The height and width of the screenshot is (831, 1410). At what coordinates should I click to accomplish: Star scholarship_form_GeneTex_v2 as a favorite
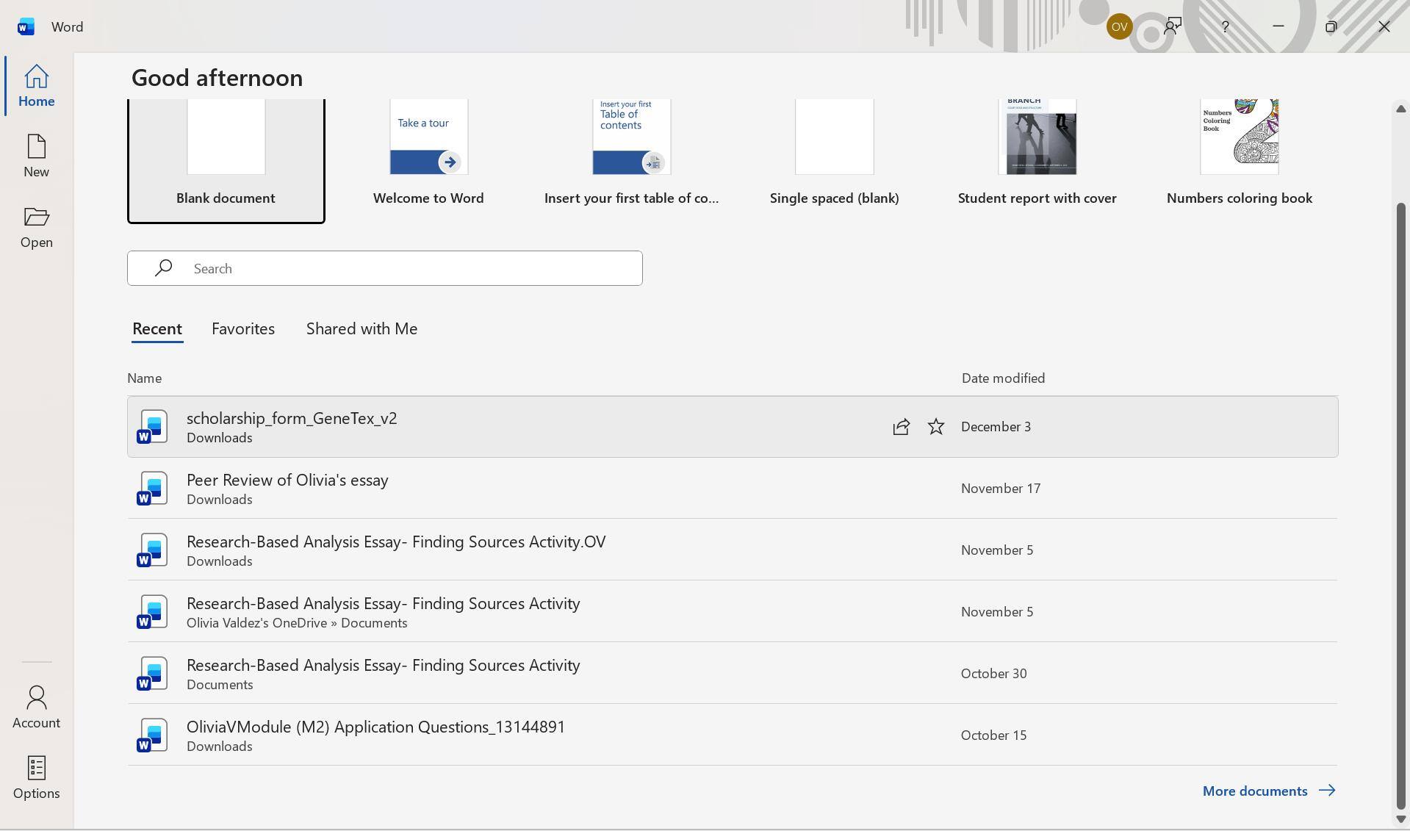click(935, 427)
